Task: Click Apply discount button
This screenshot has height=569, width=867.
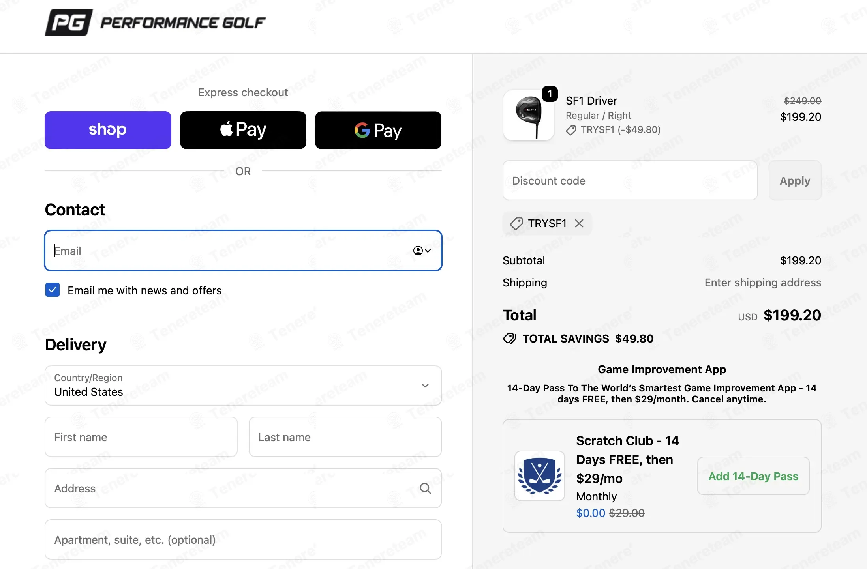Action: [795, 181]
